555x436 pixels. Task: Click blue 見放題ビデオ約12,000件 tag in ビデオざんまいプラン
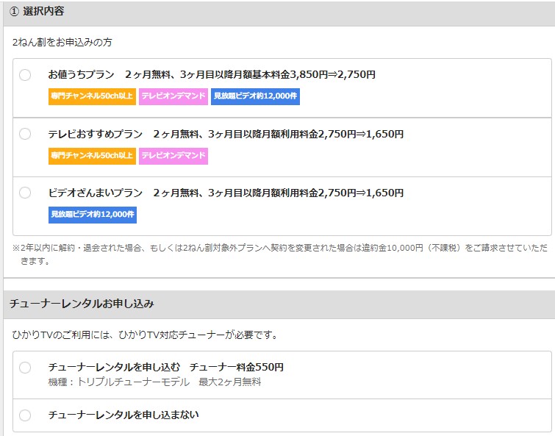(93, 215)
